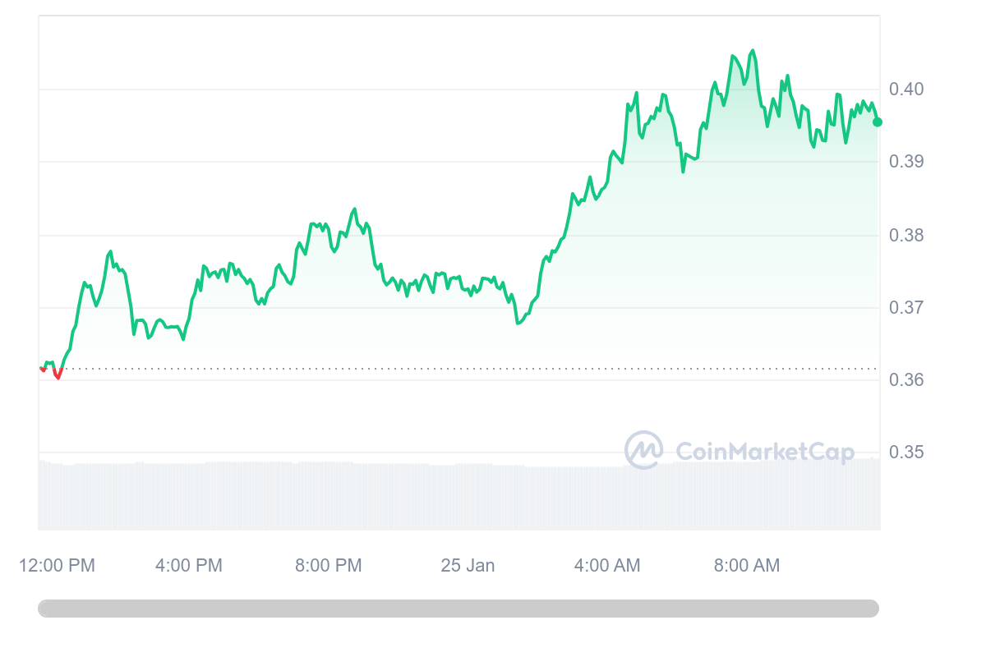Image resolution: width=986 pixels, height=657 pixels.
Task: Click the CoinMarketCap watermark text
Action: [x=765, y=451]
